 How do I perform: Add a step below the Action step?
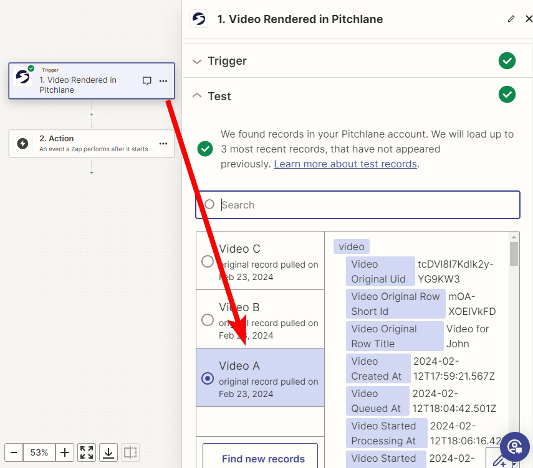[x=92, y=173]
